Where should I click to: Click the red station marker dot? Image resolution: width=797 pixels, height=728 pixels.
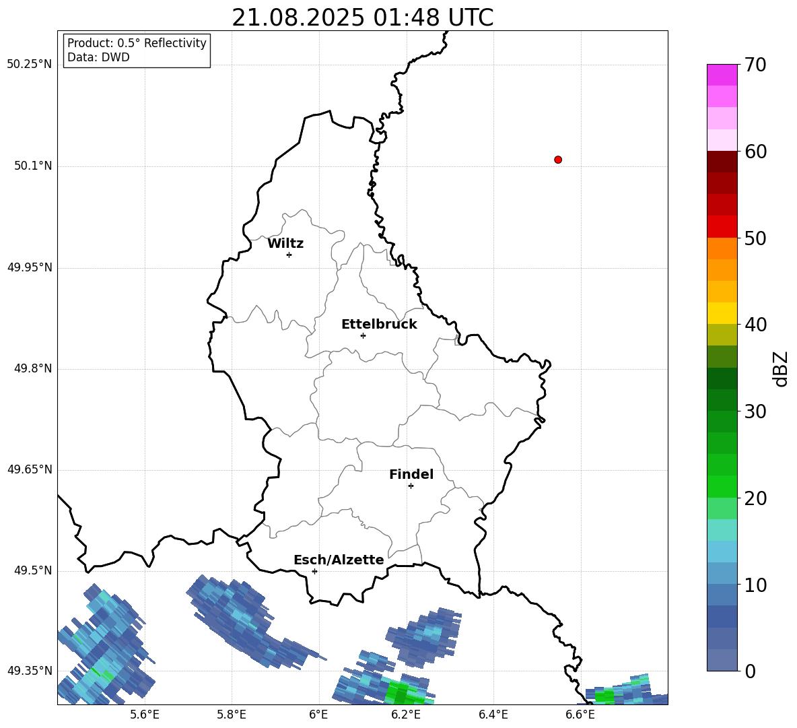pos(558,160)
